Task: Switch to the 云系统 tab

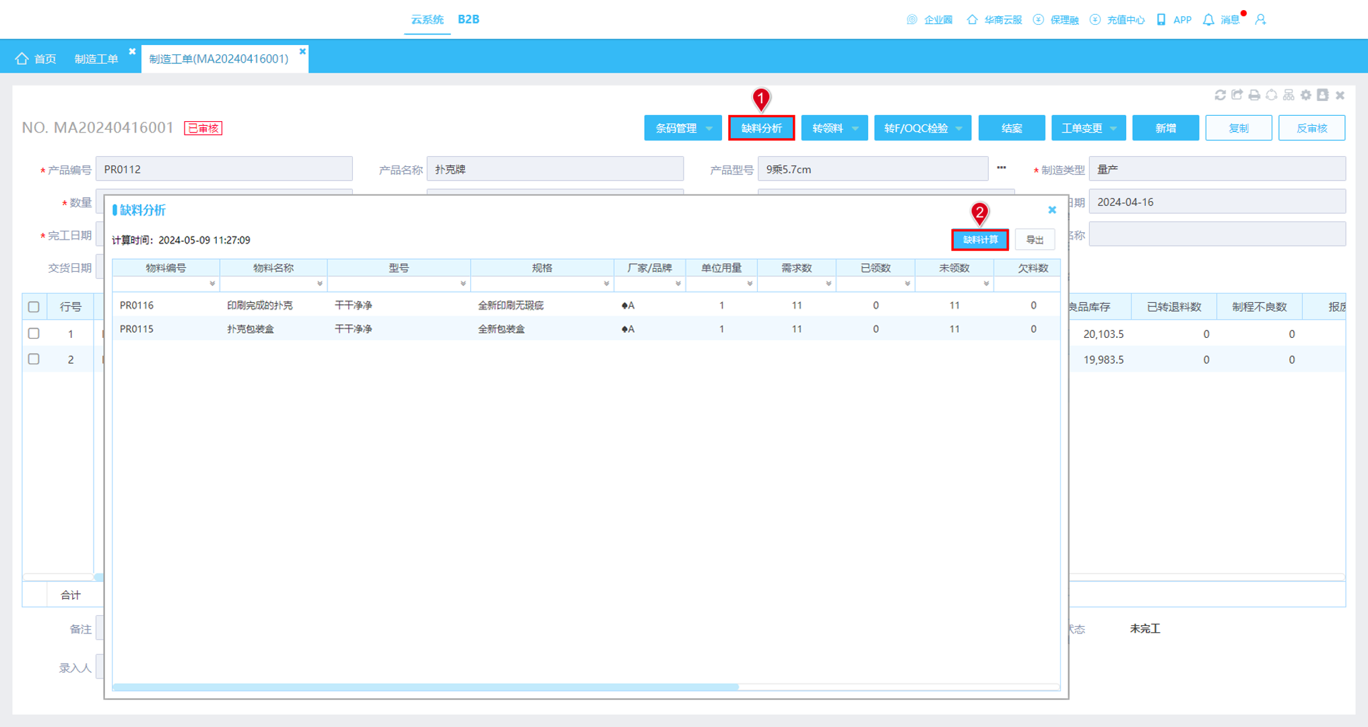Action: pyautogui.click(x=428, y=20)
